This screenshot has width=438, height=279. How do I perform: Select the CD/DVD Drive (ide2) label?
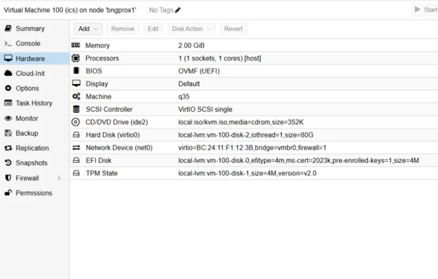click(x=117, y=122)
